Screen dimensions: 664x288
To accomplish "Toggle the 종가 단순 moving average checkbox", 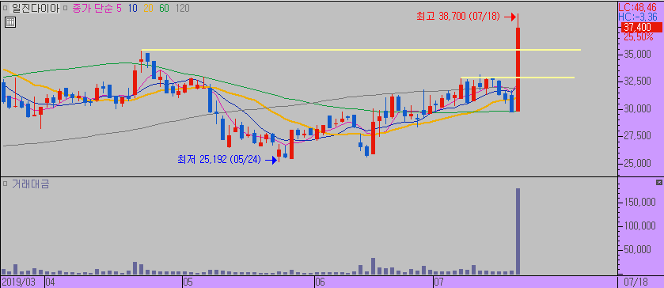I will tap(65, 8).
